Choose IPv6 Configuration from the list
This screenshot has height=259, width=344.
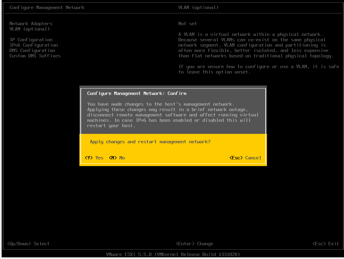tap(33, 45)
